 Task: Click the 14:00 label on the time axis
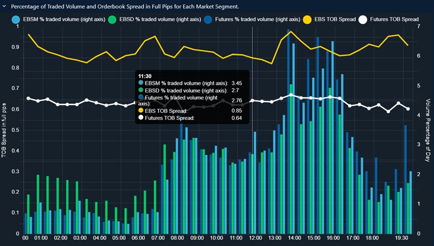(x=296, y=238)
